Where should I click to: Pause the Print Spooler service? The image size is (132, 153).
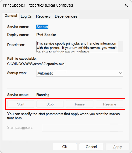[80, 104]
